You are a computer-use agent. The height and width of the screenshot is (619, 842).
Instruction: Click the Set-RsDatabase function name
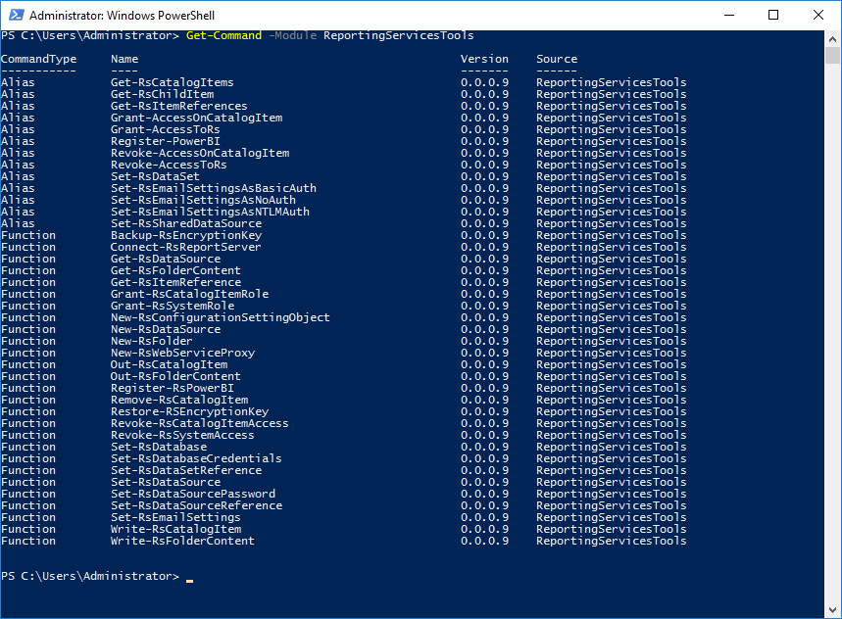(159, 448)
